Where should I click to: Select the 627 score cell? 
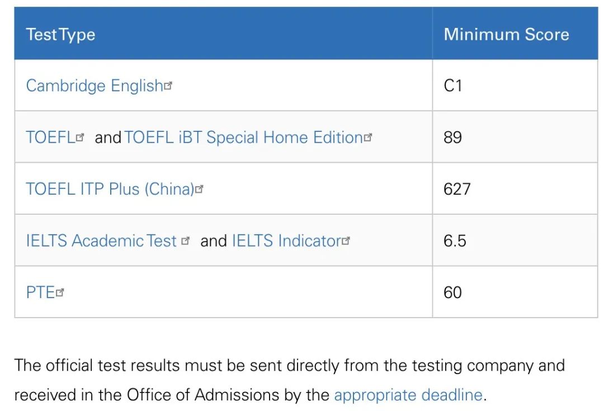515,189
